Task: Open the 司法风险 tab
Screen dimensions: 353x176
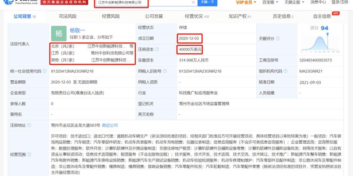Action: tap(68, 16)
